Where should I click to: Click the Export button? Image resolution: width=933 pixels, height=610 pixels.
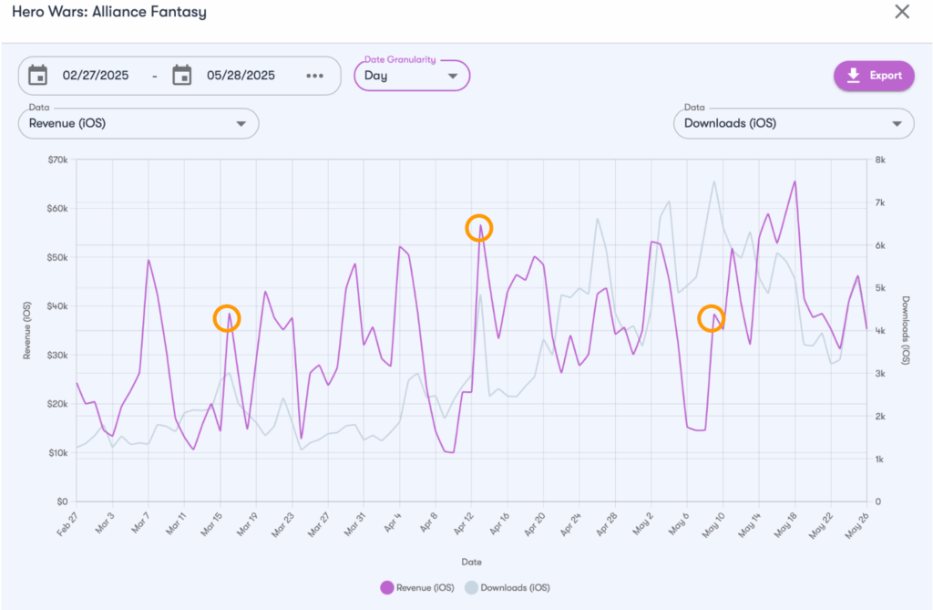pos(874,76)
